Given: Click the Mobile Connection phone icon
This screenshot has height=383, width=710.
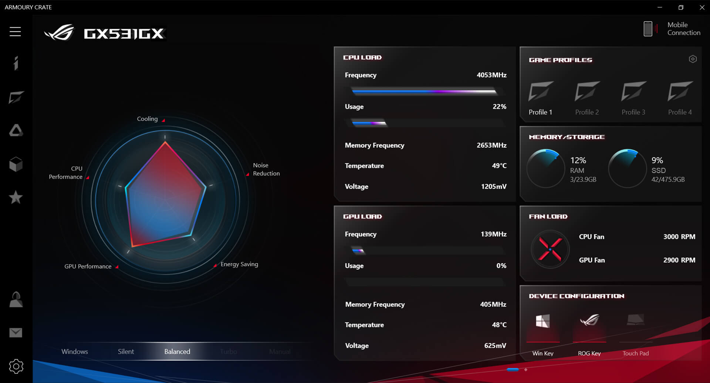Looking at the screenshot, I should coord(648,29).
